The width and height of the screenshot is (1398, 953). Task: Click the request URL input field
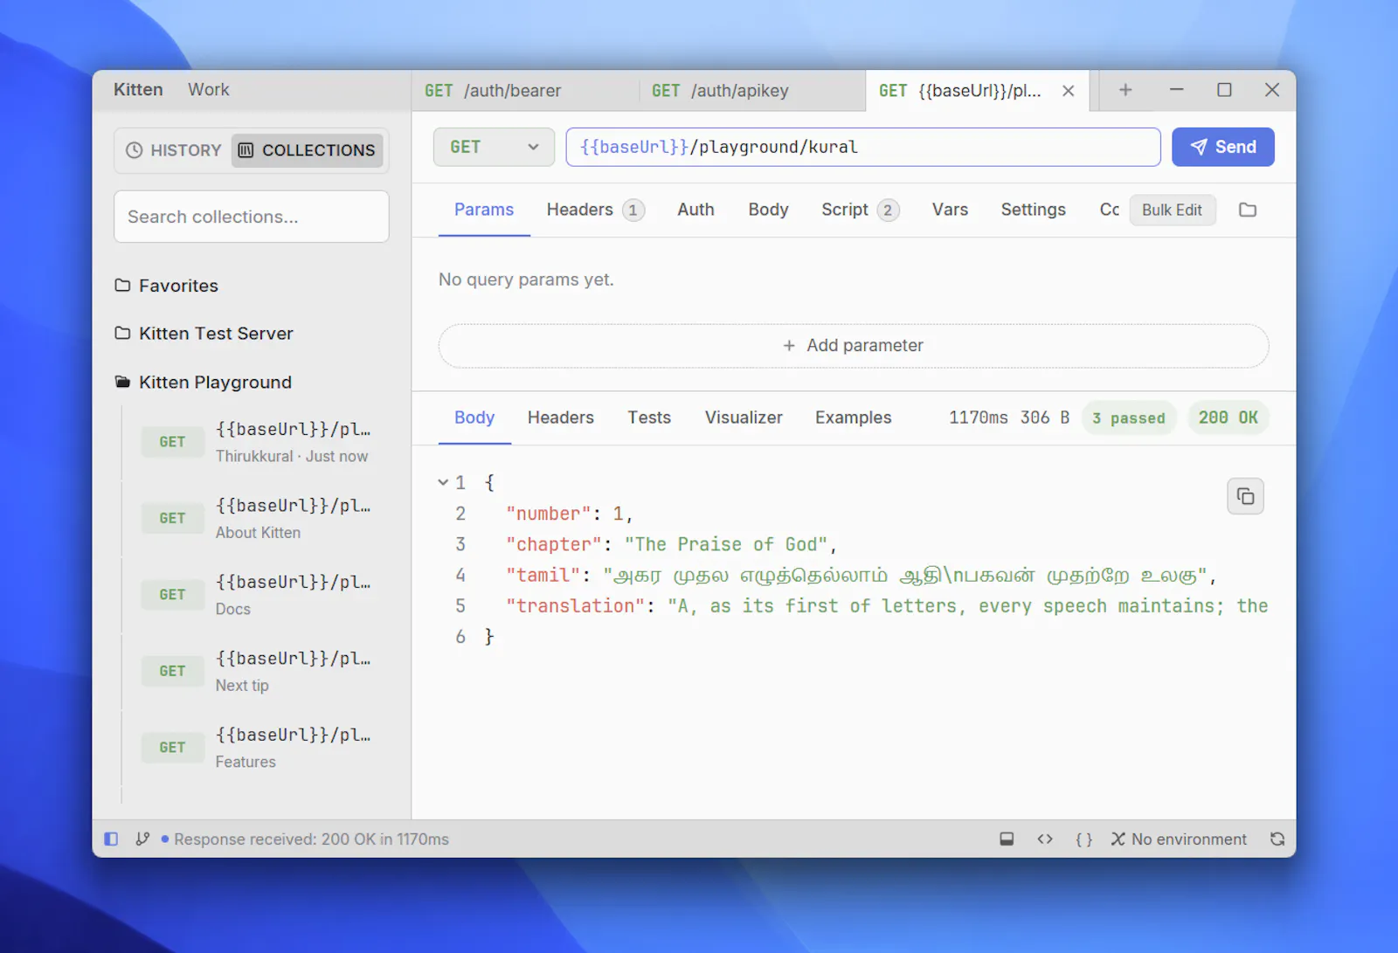click(x=862, y=147)
